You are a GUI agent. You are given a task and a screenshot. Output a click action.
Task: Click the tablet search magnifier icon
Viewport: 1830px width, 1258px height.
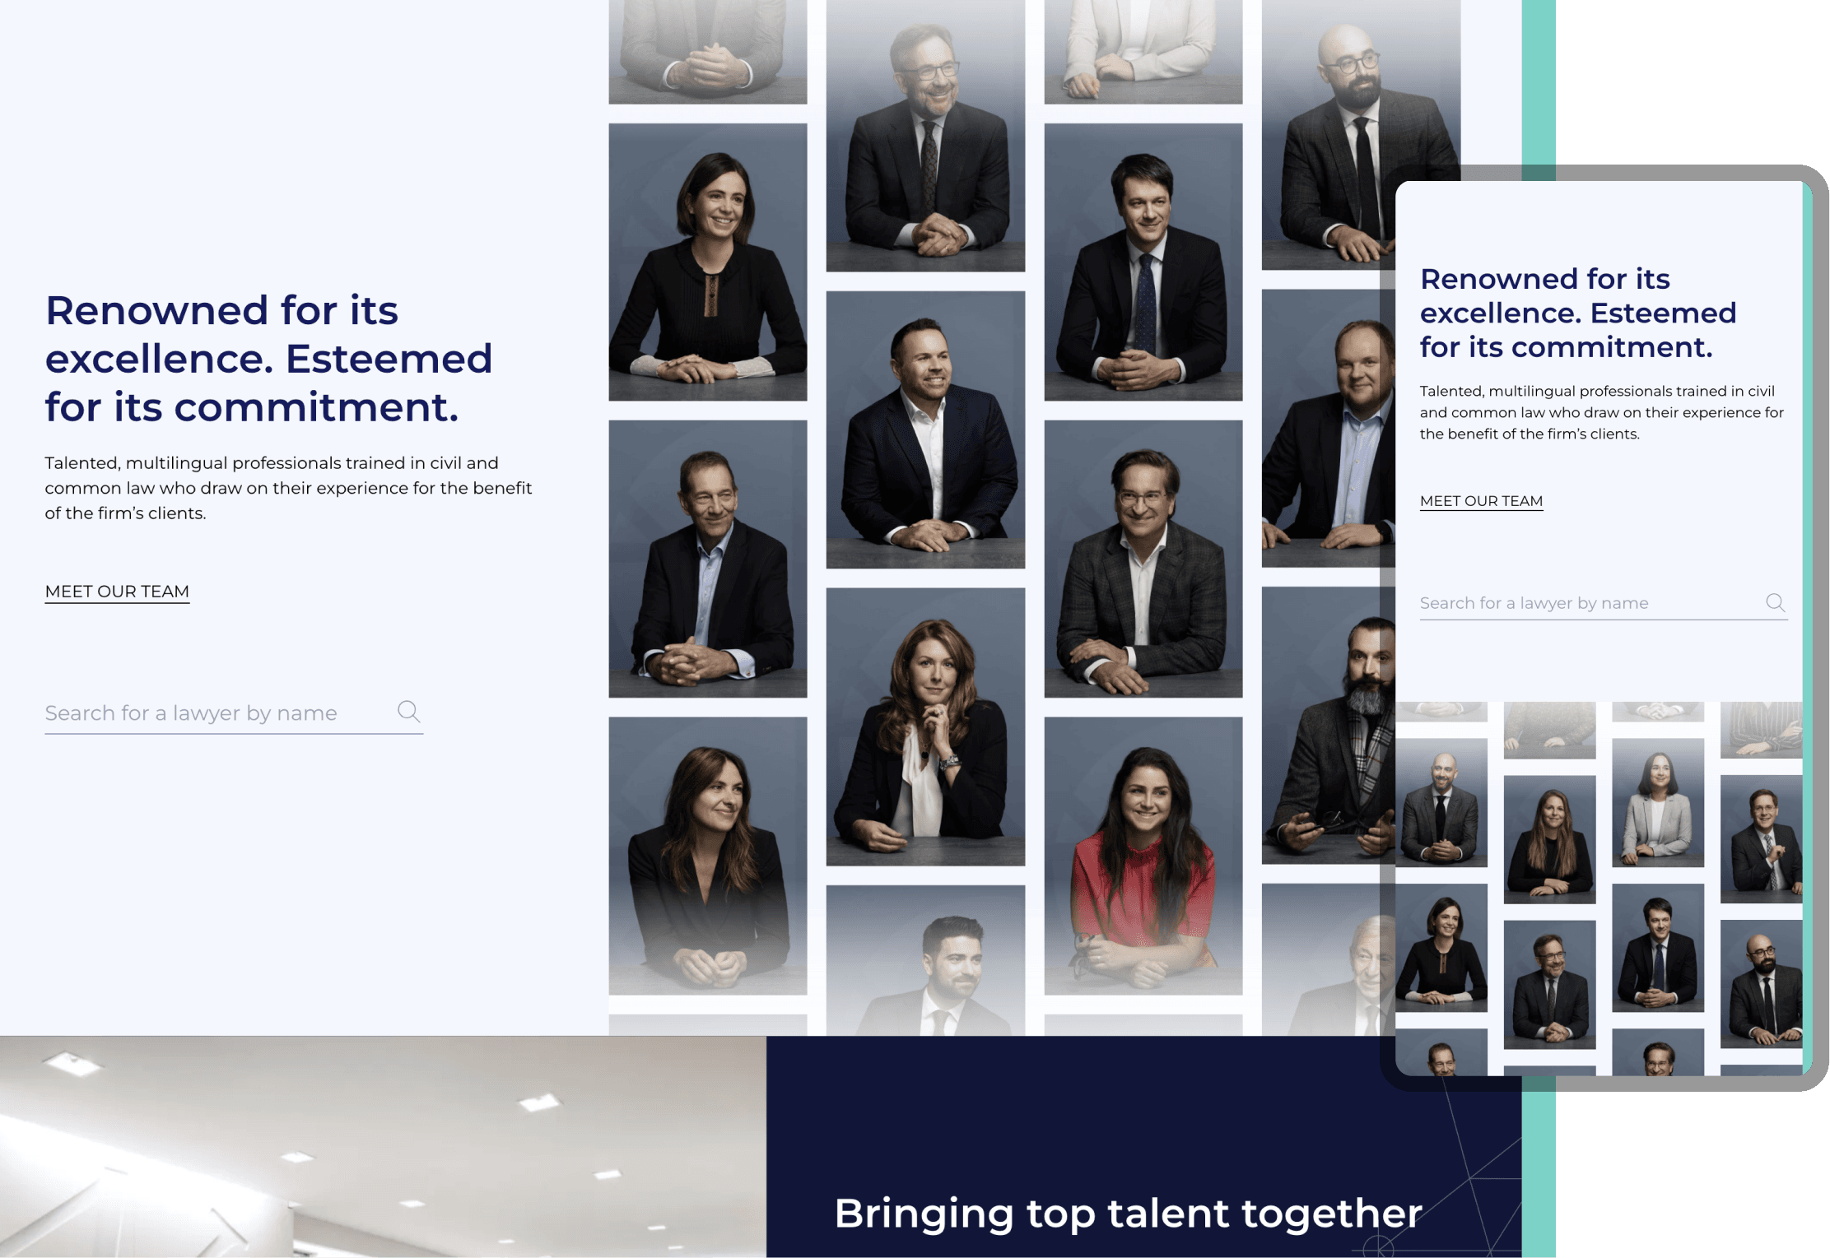(x=1776, y=603)
